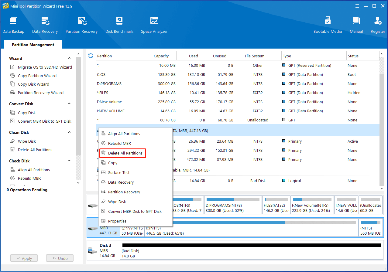388x272 pixels.
Task: Sort by Partition column header
Action: pos(121,56)
